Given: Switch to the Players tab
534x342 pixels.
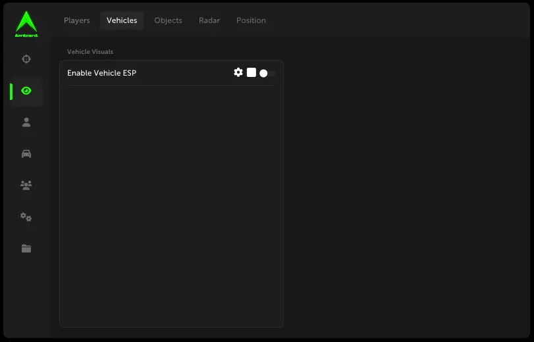Looking at the screenshot, I should coord(77,20).
